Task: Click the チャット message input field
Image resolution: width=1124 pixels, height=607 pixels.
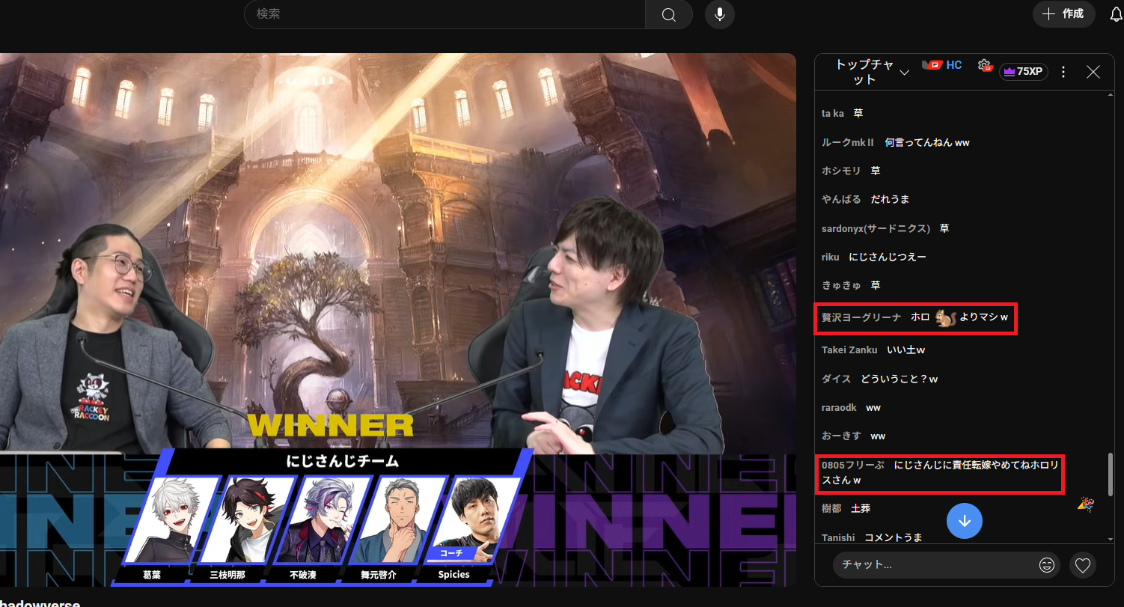Action: [x=935, y=564]
